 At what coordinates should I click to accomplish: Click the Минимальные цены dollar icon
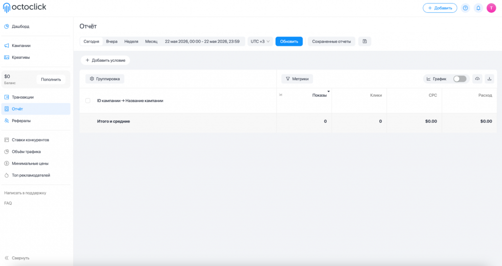click(6, 163)
